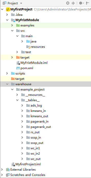Expand the .idea folder

tap(7, 15)
